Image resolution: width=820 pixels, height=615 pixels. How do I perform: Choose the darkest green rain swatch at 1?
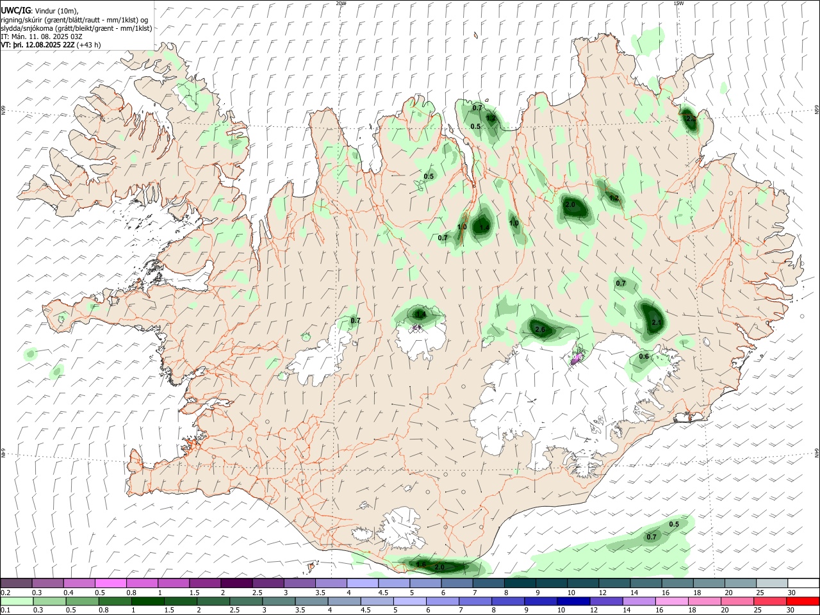click(147, 601)
